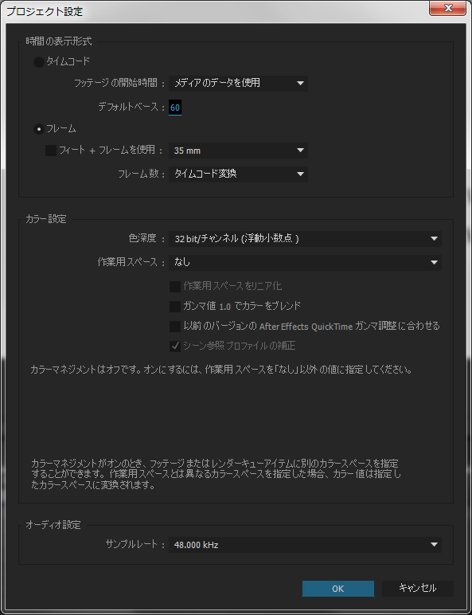Click the デフォルトベース value 60
The height and width of the screenshot is (615, 472).
[x=175, y=108]
